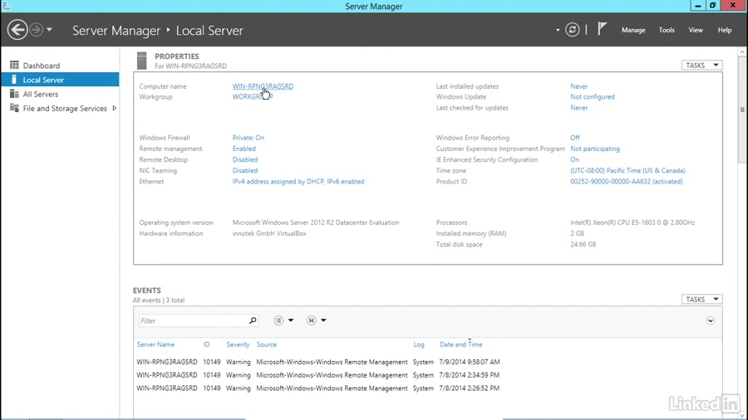Sort events by Severity column
This screenshot has height=420, width=748.
(x=238, y=344)
